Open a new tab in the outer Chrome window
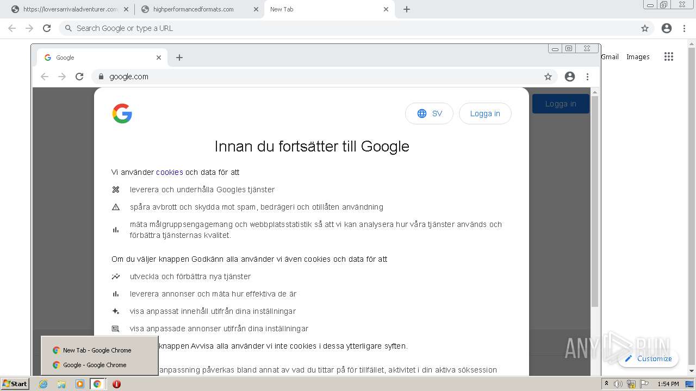Viewport: 696px width, 391px height. click(x=407, y=9)
